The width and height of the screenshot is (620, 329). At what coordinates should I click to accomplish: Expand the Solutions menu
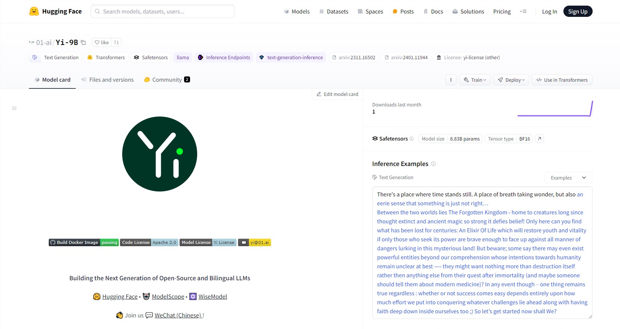tap(468, 12)
